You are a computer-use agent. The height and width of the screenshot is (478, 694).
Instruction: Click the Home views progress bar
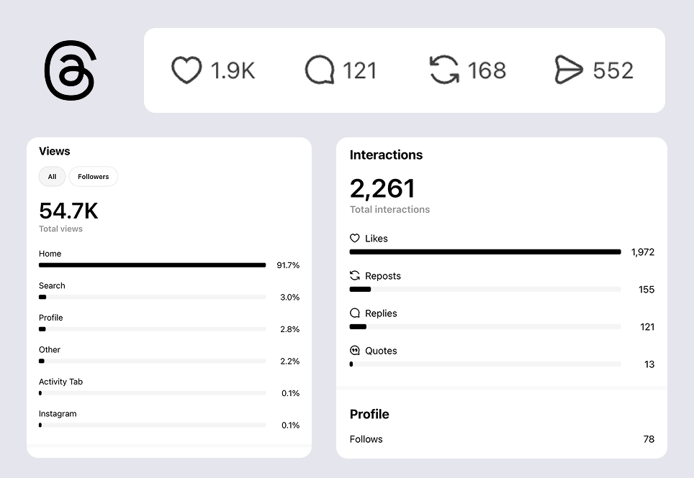click(x=152, y=265)
